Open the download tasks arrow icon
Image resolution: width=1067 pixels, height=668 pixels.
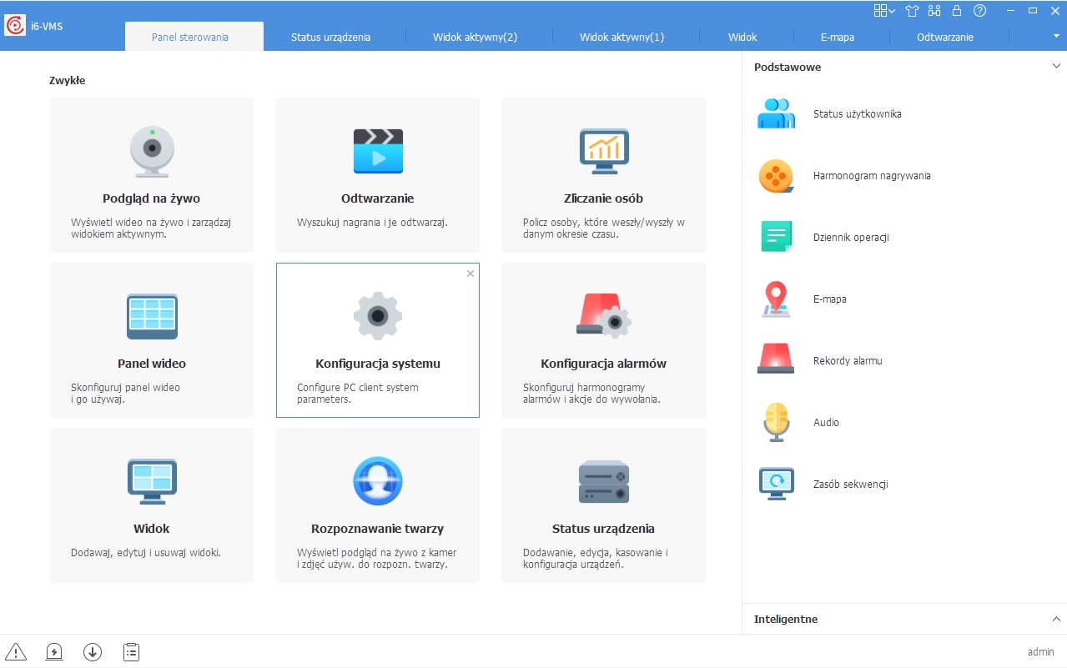click(93, 652)
